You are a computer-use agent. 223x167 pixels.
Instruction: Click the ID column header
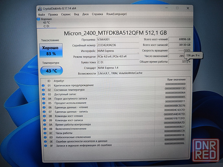click(49, 81)
